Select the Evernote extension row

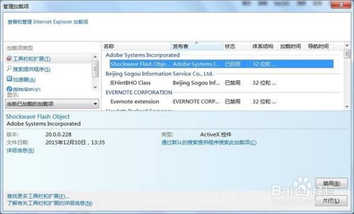(221, 101)
